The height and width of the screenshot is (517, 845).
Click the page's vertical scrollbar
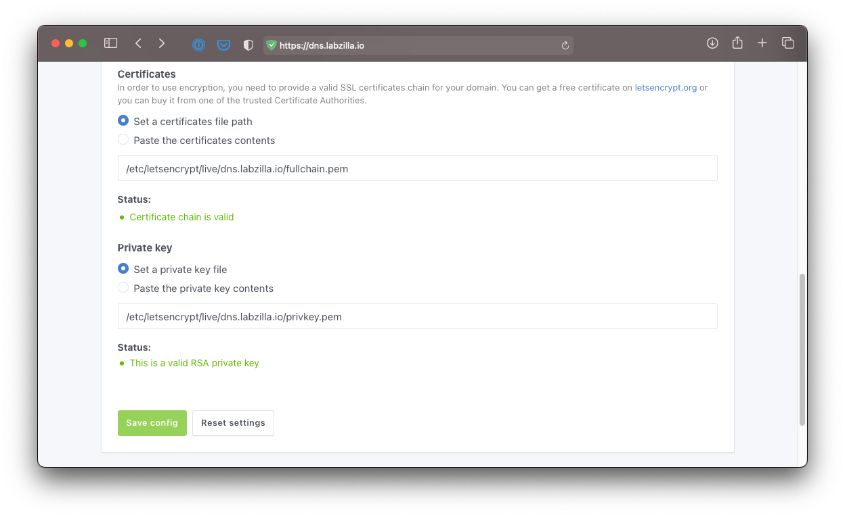802,349
